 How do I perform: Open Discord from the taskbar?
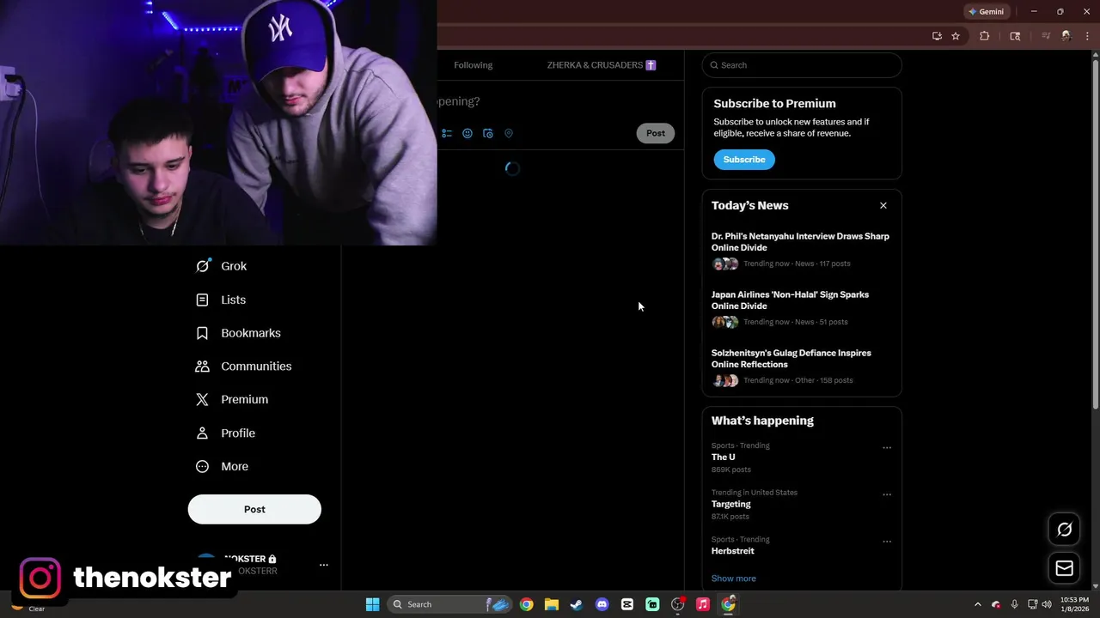pos(602,604)
